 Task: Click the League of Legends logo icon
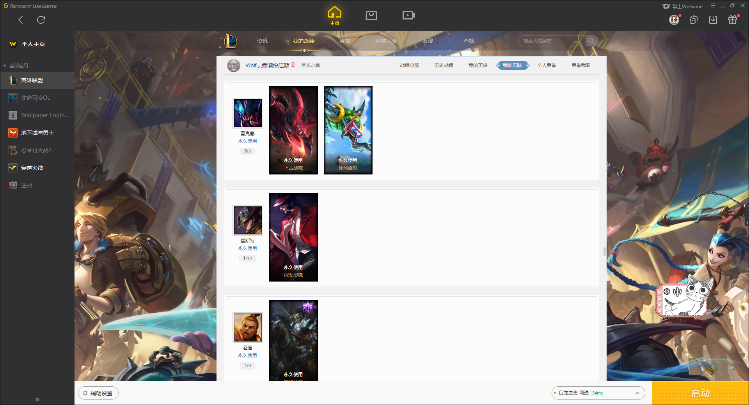tap(231, 41)
